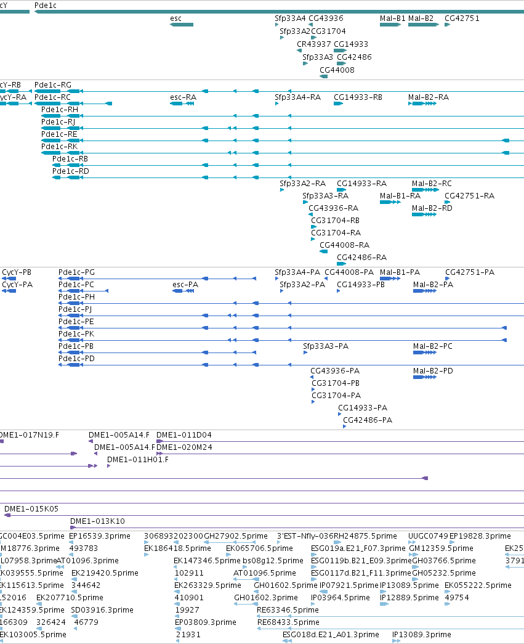
Task: Click the CG14933 gene label
Action: point(351,44)
